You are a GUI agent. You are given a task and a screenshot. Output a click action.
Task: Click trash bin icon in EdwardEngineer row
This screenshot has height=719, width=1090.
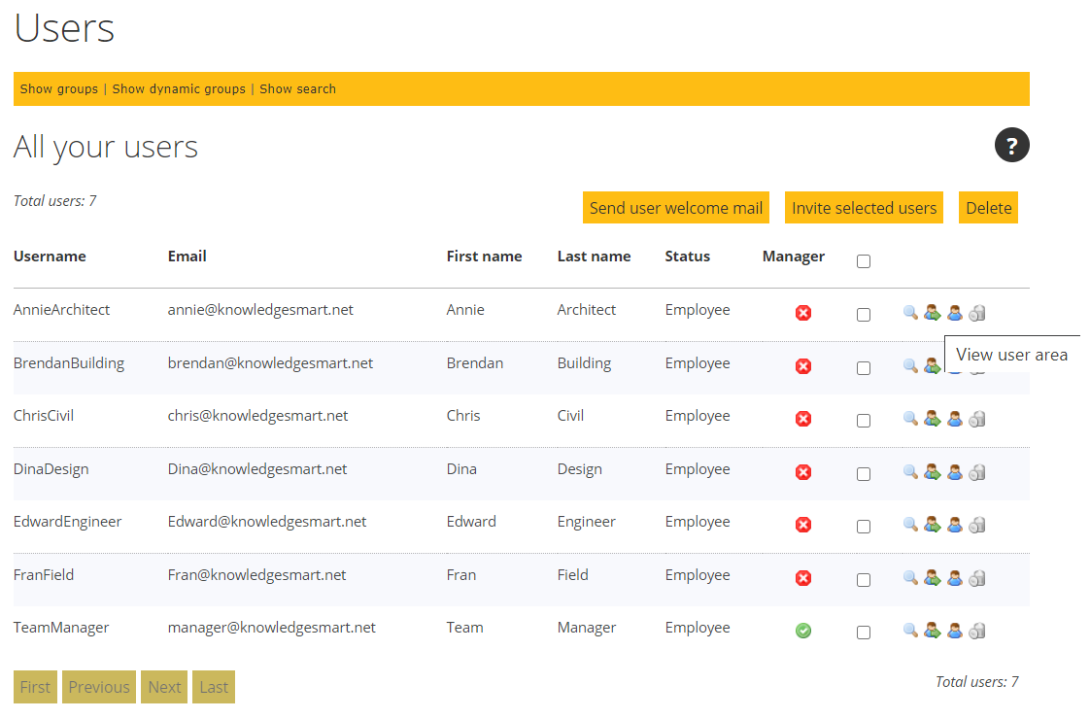tap(977, 525)
